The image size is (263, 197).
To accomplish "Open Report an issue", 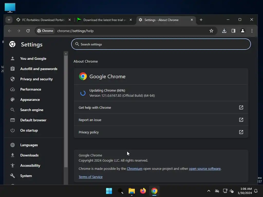I will [161, 120].
